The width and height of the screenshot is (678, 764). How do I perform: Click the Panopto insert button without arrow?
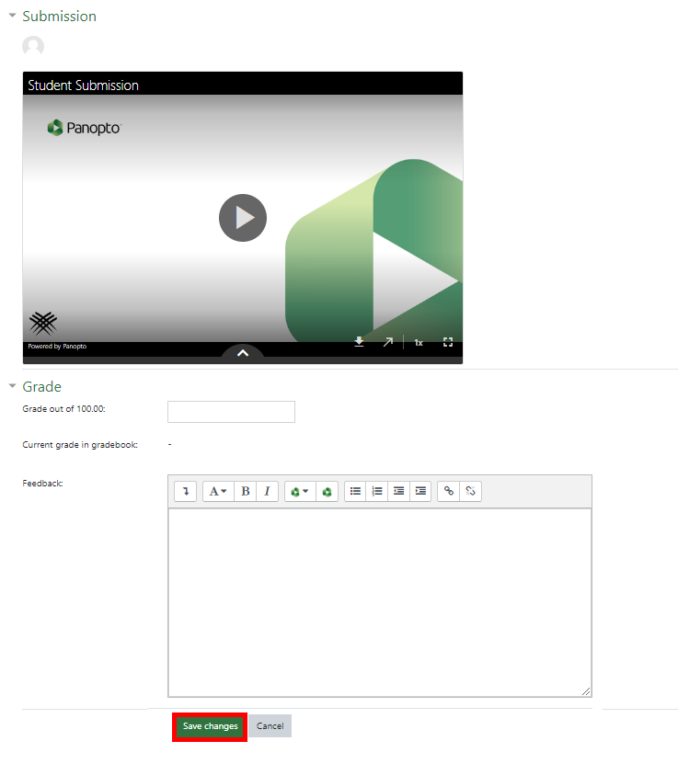[328, 491]
